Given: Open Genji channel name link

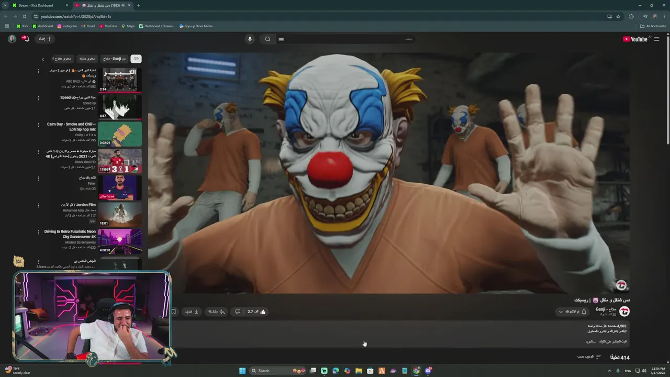Looking at the screenshot, I should point(606,309).
